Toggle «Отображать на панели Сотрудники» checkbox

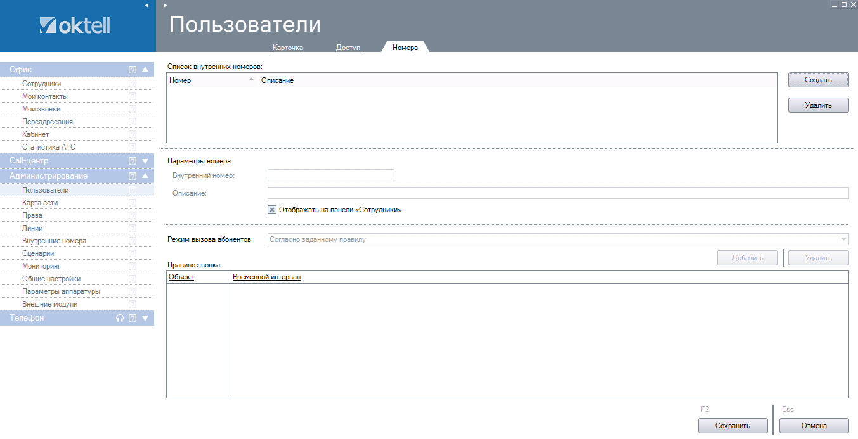click(272, 210)
